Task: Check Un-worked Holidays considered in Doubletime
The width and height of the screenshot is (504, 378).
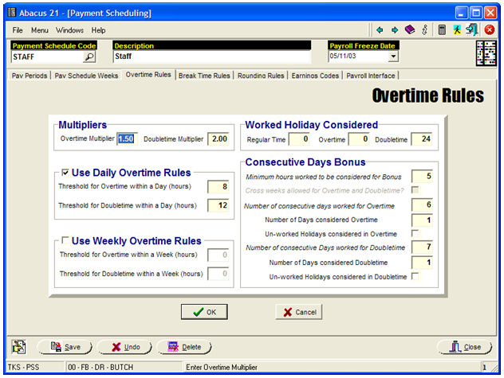Action: coord(415,276)
